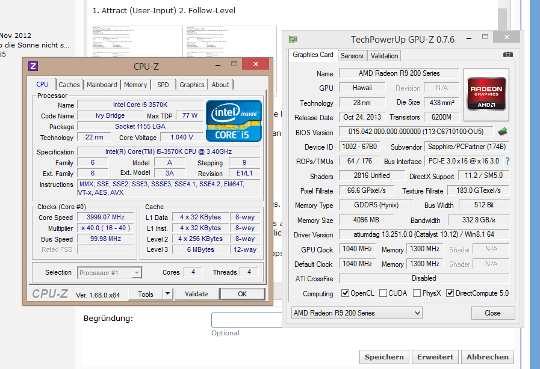Click the 332.8 GB/s bandwidth field
The height and width of the screenshot is (369, 540).
(479, 220)
